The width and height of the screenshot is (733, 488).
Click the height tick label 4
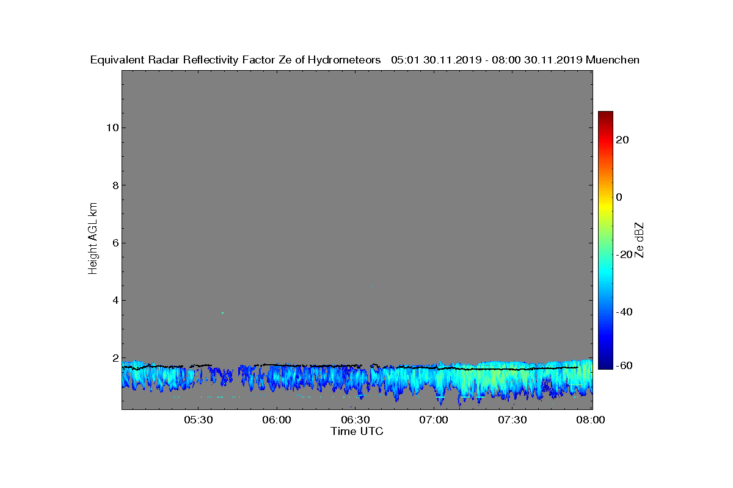[115, 300]
